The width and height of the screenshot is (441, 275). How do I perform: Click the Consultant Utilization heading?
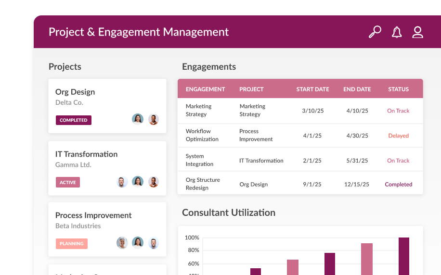[x=229, y=212]
